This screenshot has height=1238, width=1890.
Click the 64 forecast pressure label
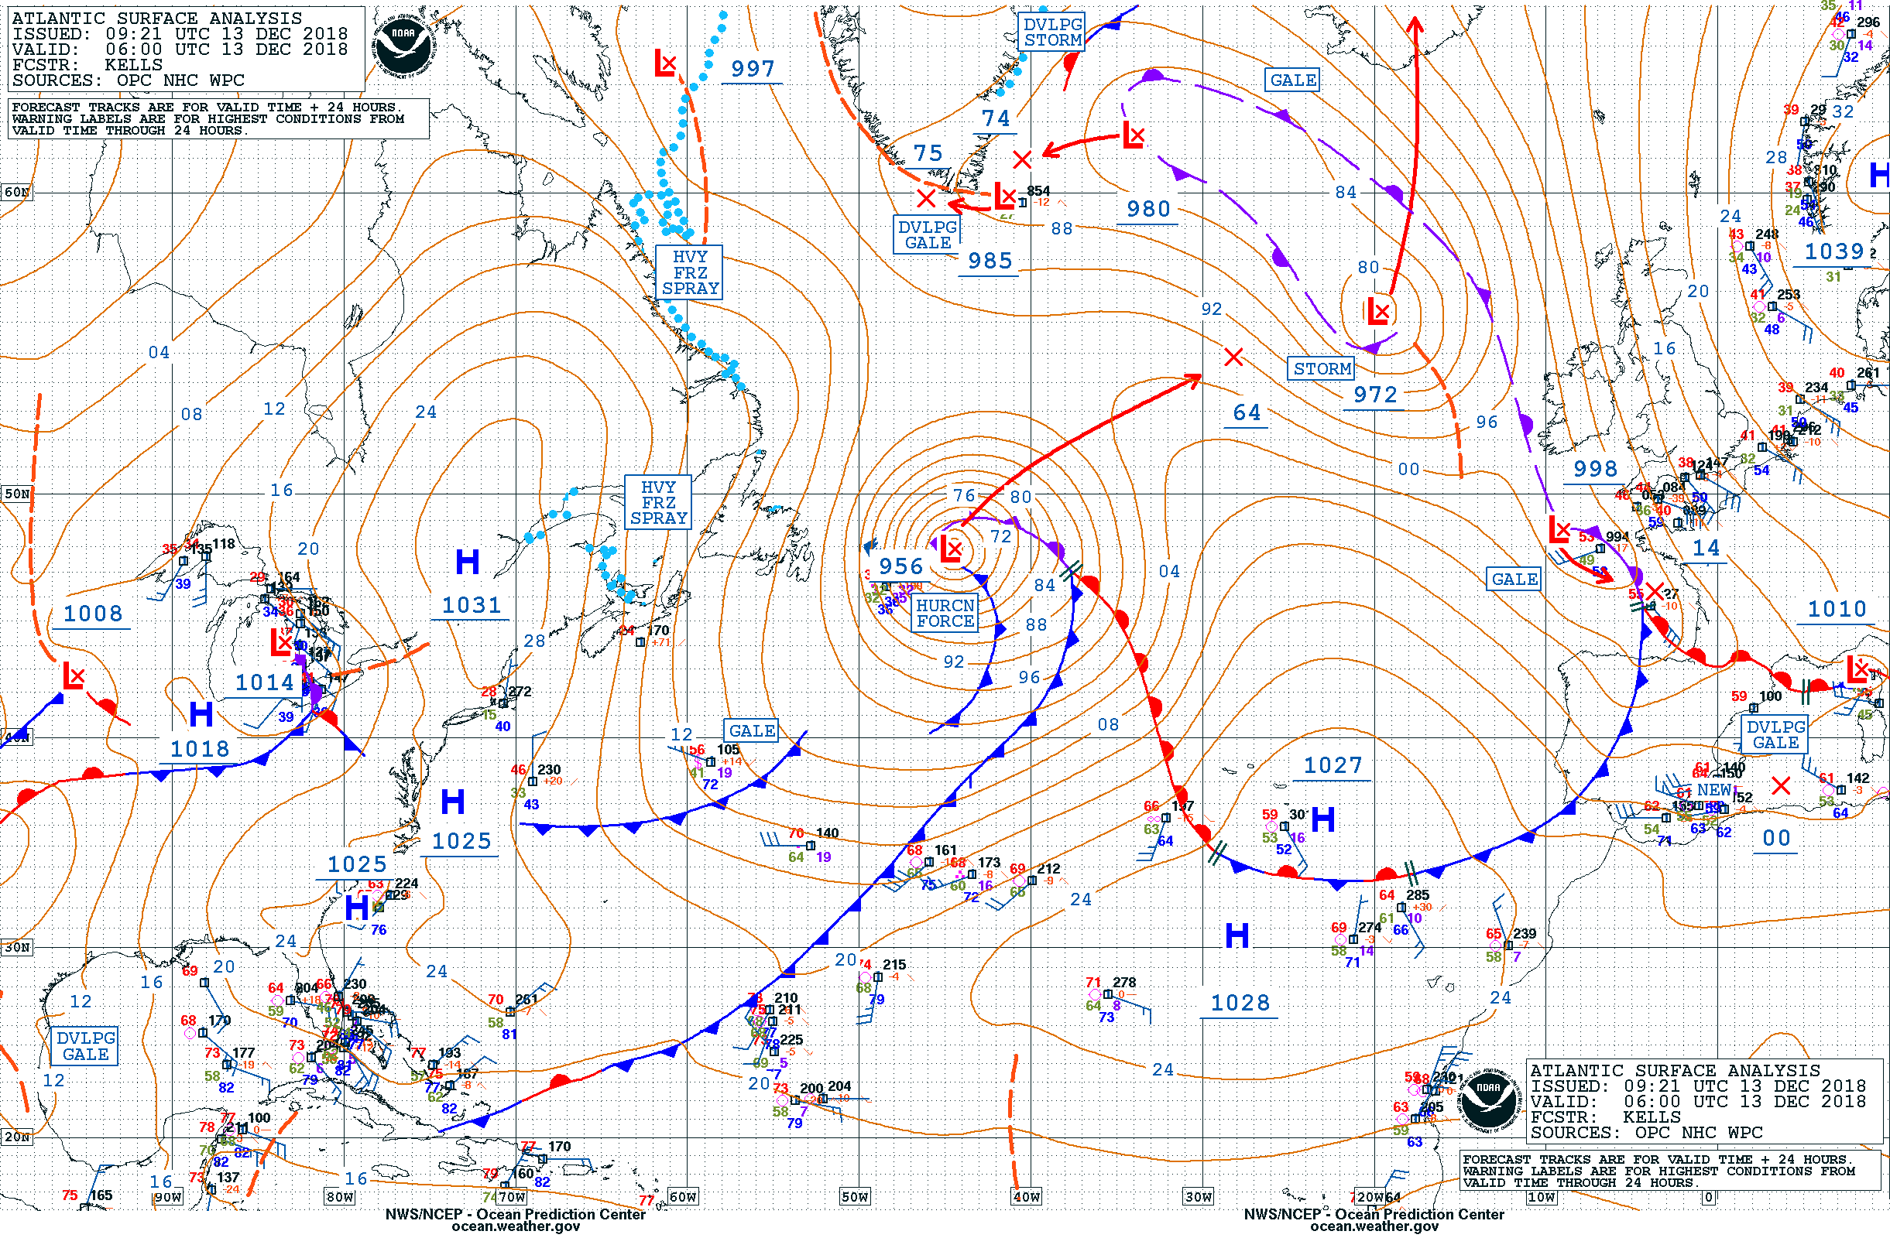(x=1247, y=412)
